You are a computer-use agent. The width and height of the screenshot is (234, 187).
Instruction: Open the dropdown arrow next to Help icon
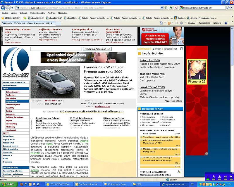click(228, 23)
